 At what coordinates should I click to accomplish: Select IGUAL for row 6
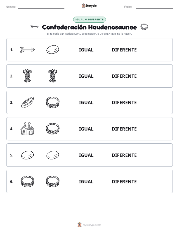click(x=86, y=182)
